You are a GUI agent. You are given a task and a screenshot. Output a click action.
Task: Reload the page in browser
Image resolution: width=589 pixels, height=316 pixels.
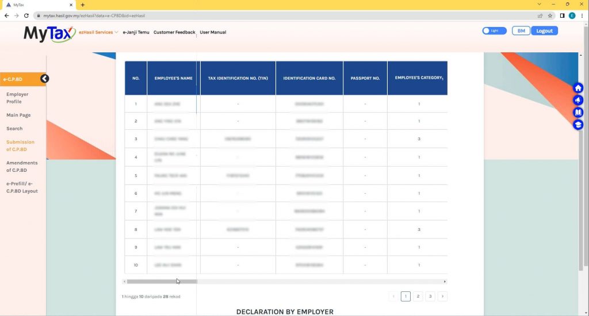(x=26, y=16)
